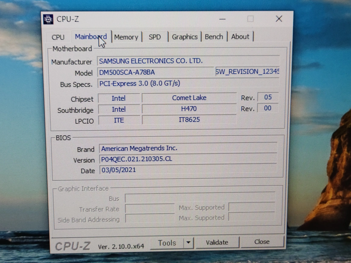351x263 pixels.
Task: Switch to the CPU tab
Action: click(x=58, y=37)
